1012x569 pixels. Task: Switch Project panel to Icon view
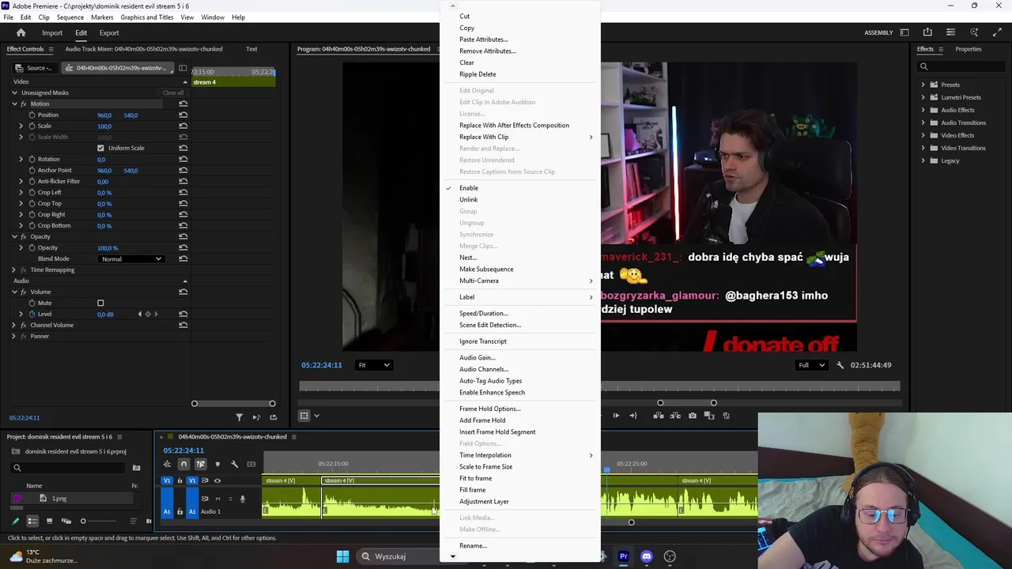[x=49, y=522]
